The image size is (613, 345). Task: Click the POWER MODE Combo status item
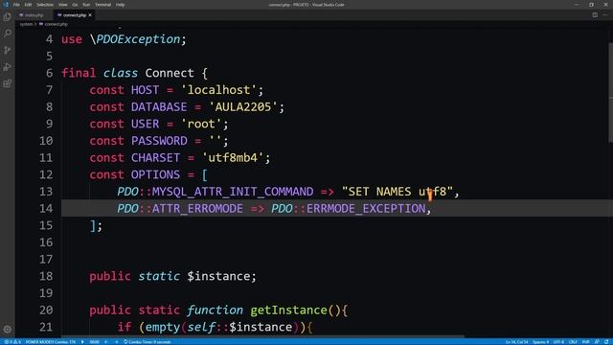pos(51,342)
